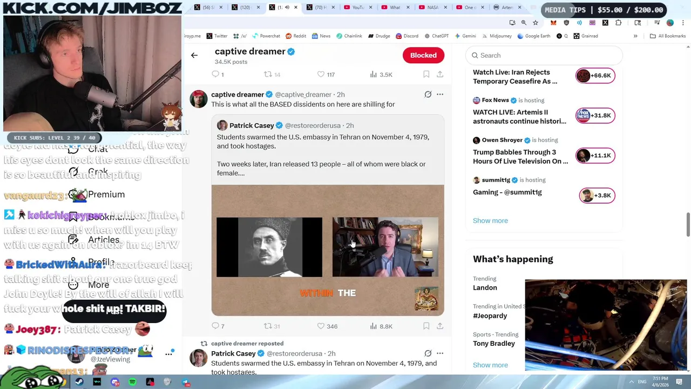Share the BASED dissidents post
The image size is (691, 389).
[440, 326]
